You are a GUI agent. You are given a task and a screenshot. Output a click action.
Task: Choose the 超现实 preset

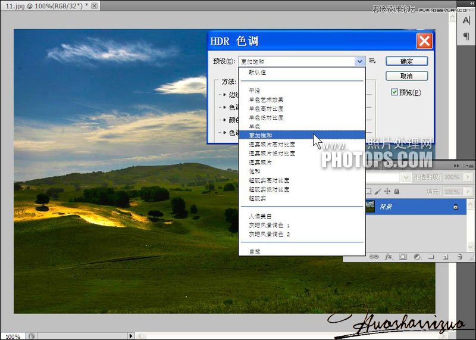click(258, 198)
